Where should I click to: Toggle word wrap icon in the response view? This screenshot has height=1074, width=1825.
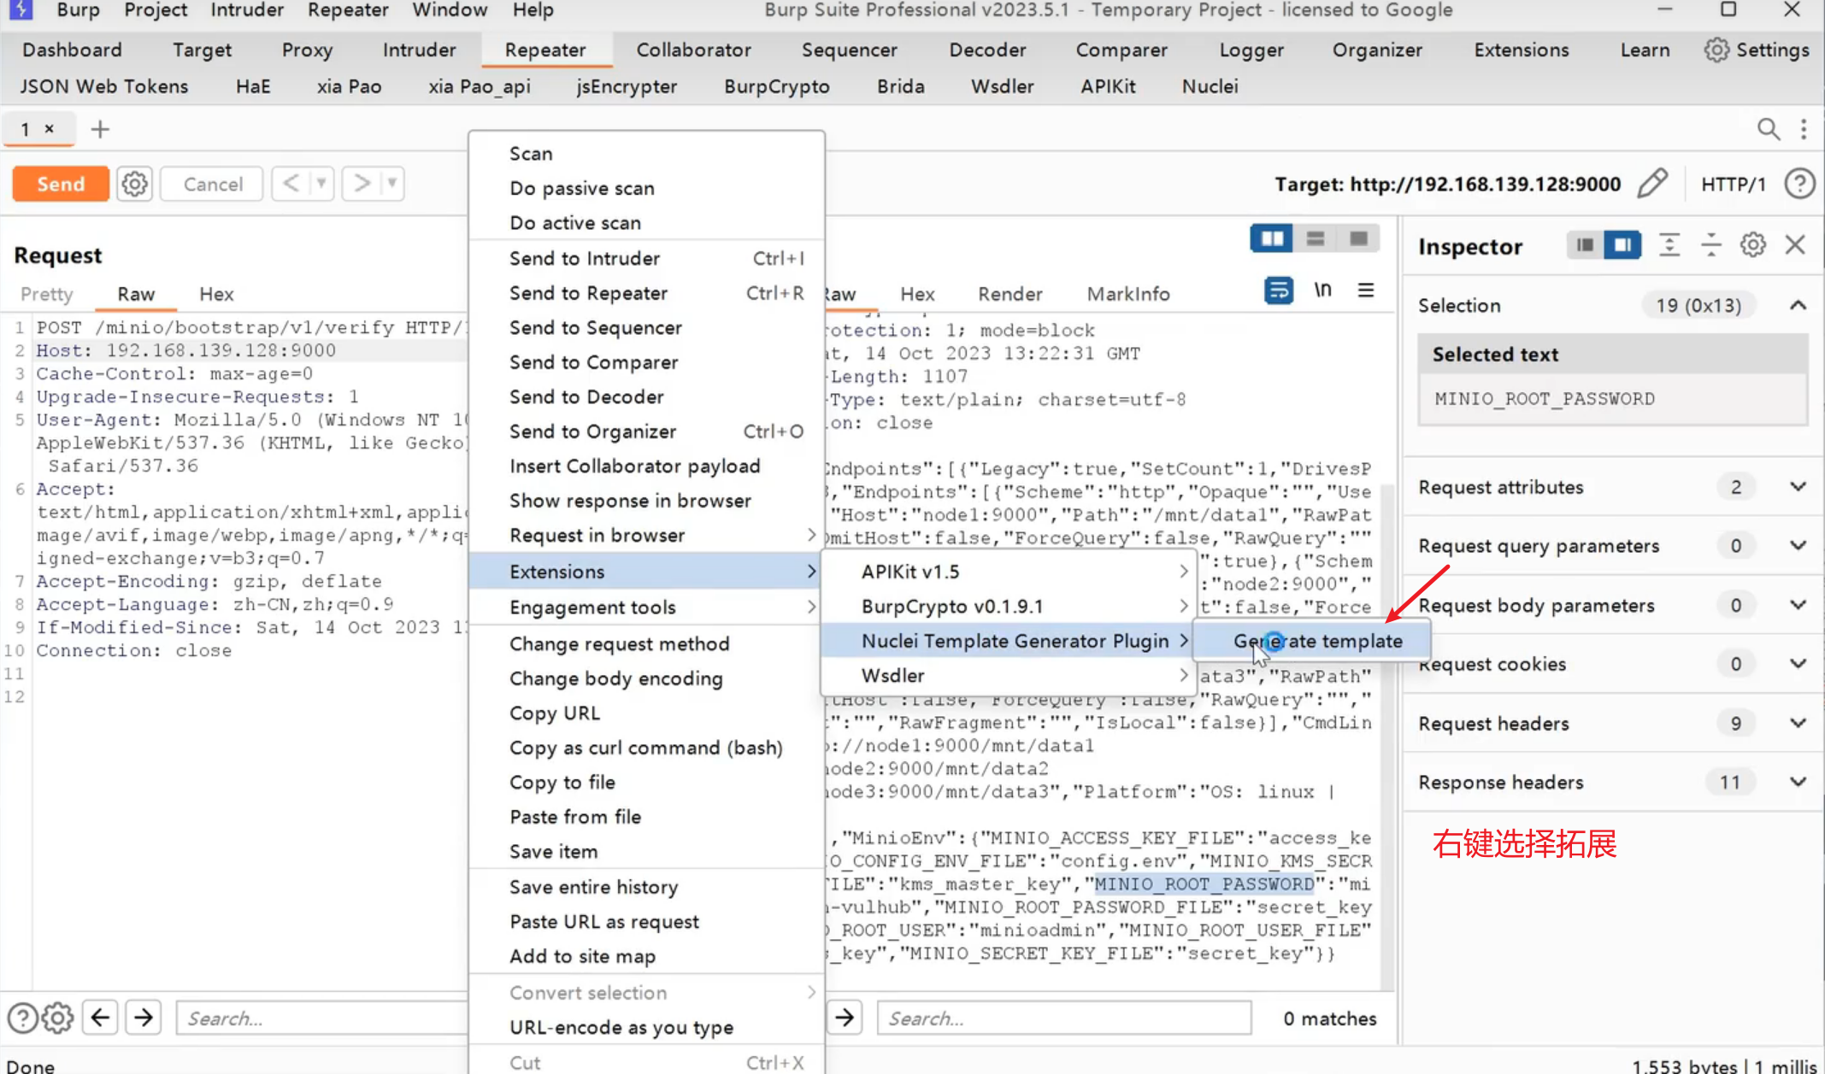pyautogui.click(x=1278, y=291)
